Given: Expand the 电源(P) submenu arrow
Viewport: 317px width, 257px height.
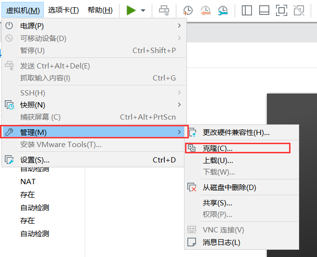Looking at the screenshot, I should pos(179,26).
